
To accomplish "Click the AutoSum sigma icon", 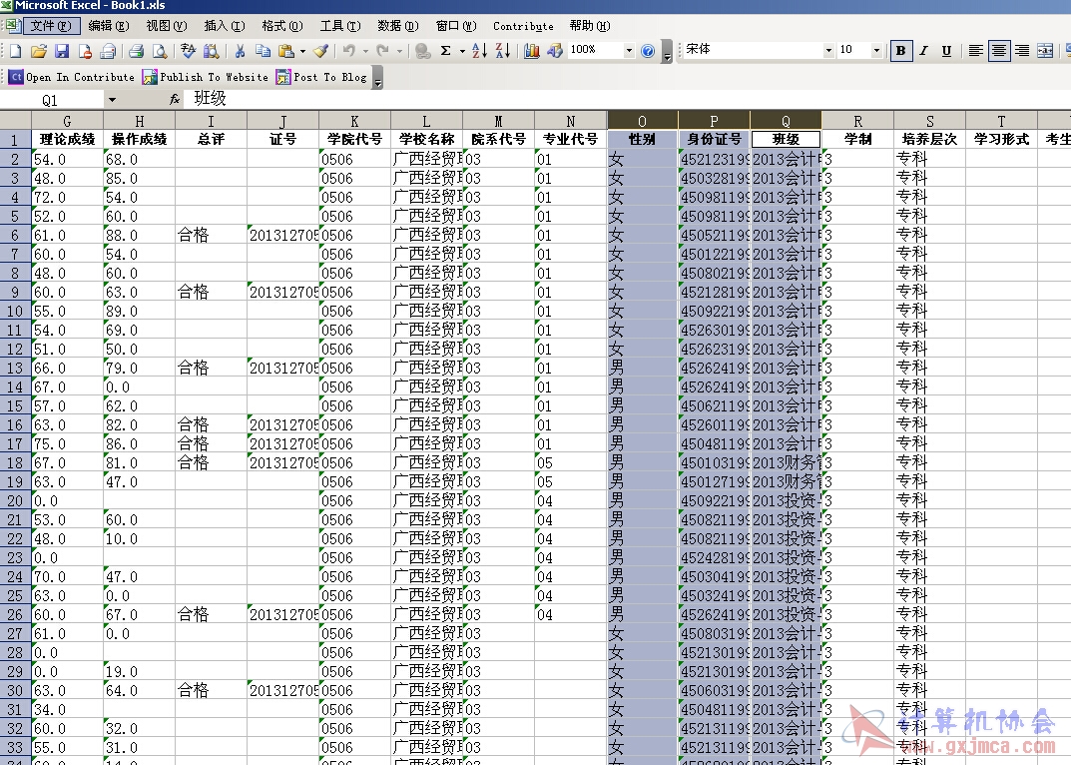I will 446,51.
